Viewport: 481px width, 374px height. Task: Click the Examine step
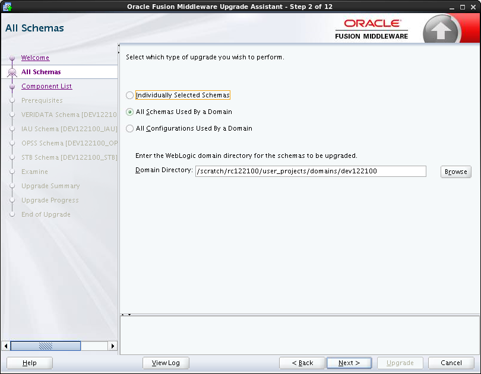point(34,172)
